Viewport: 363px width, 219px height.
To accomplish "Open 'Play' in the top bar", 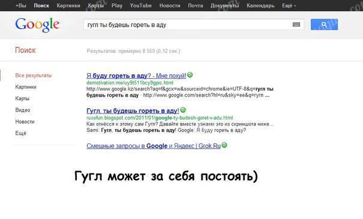I will pyautogui.click(x=117, y=5).
